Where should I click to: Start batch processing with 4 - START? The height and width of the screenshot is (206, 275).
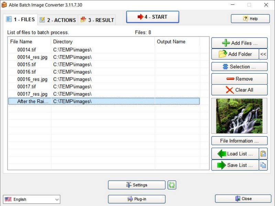(152, 17)
